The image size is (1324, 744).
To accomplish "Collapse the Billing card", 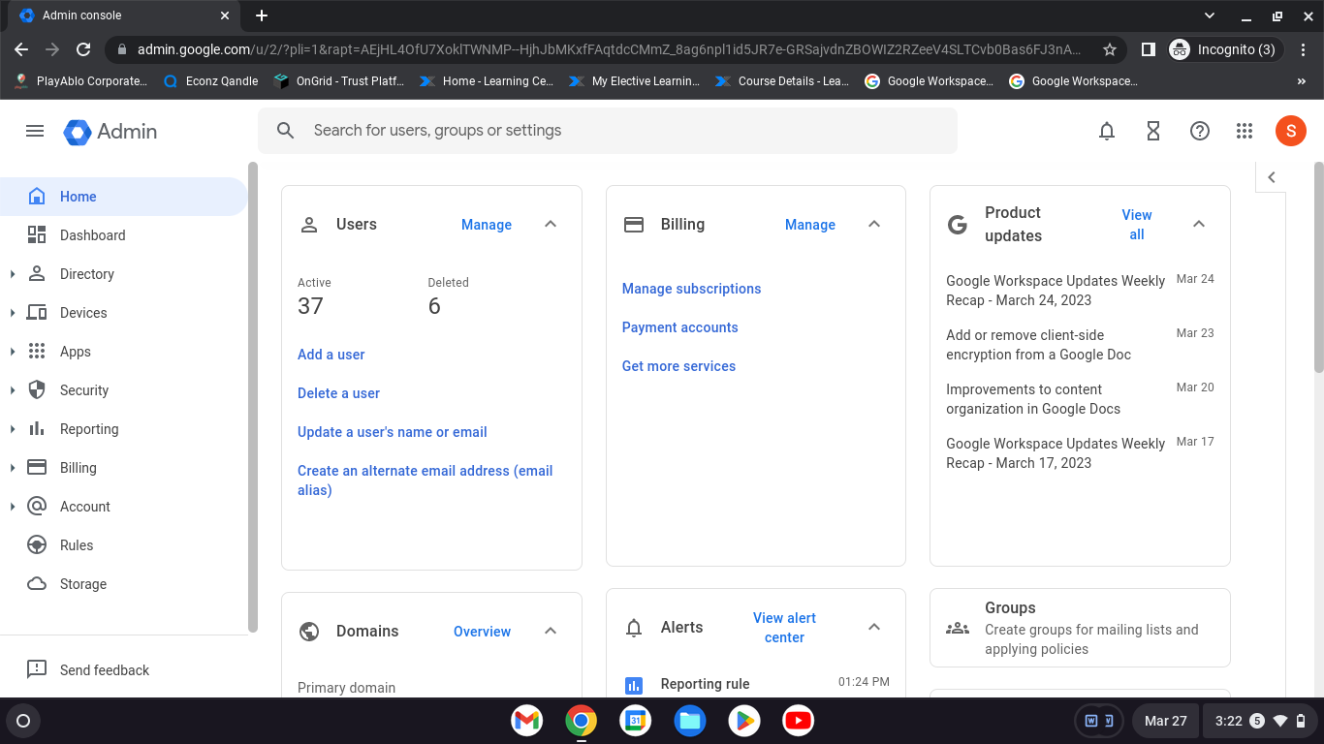I will pyautogui.click(x=874, y=225).
